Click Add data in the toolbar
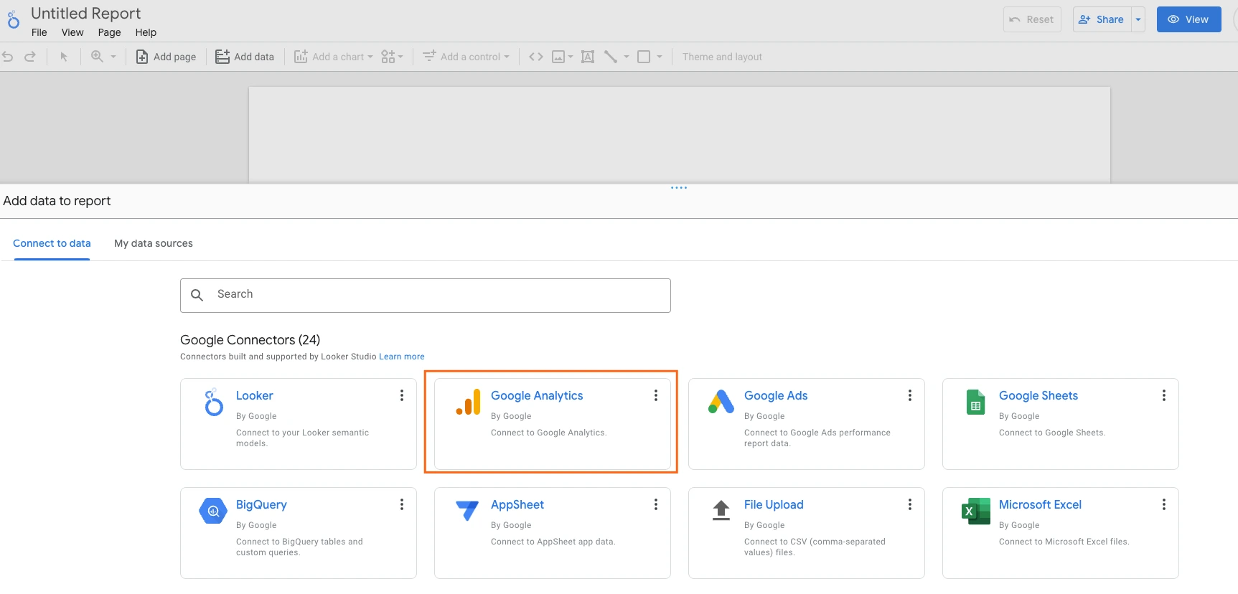 tap(245, 57)
